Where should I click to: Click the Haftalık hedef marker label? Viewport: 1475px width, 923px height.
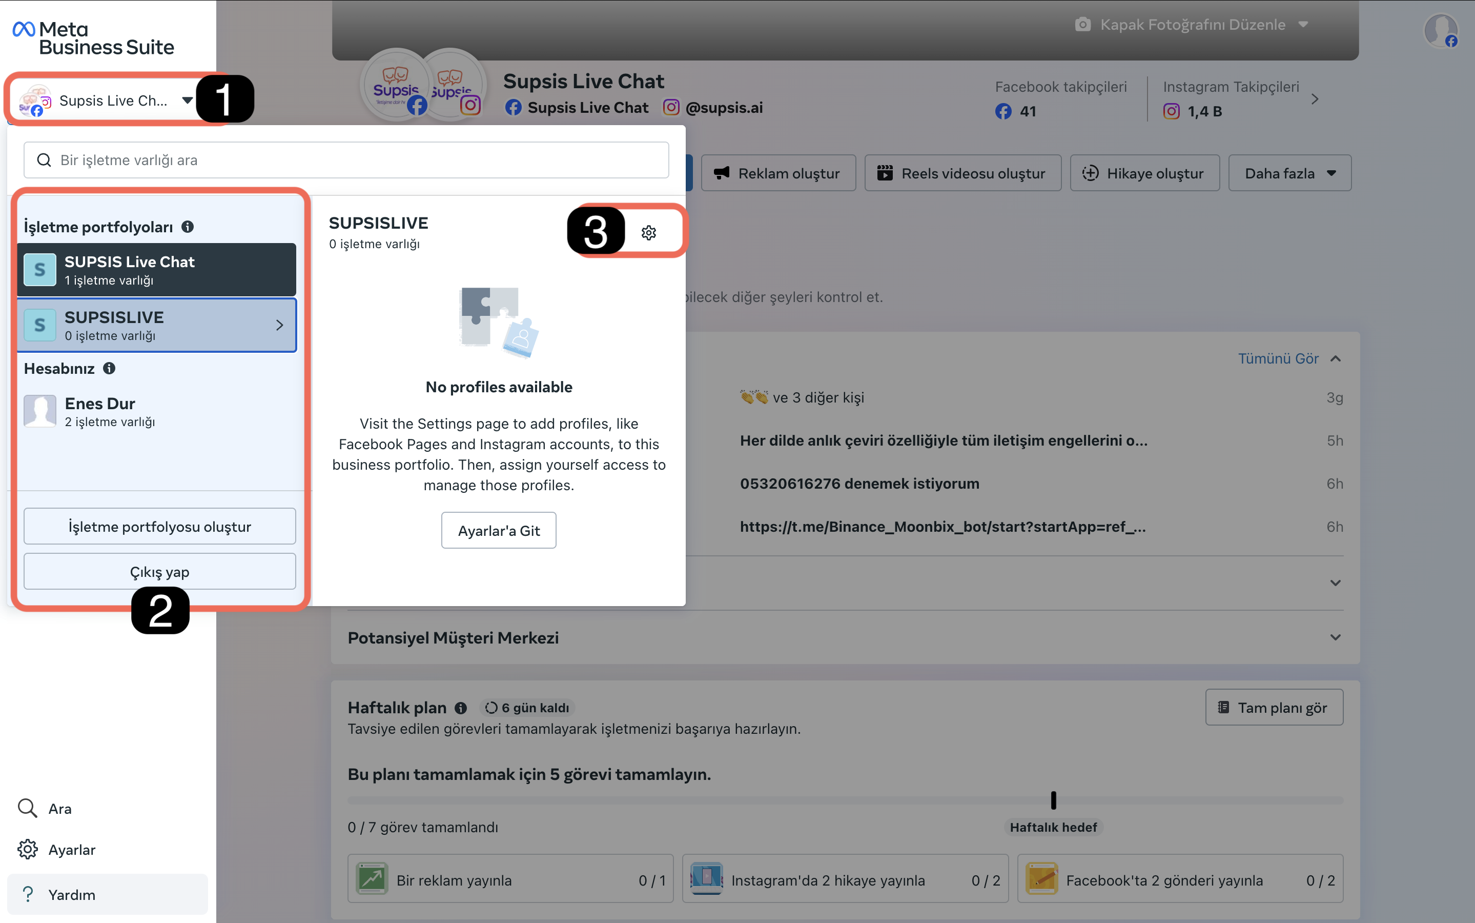point(1053,827)
